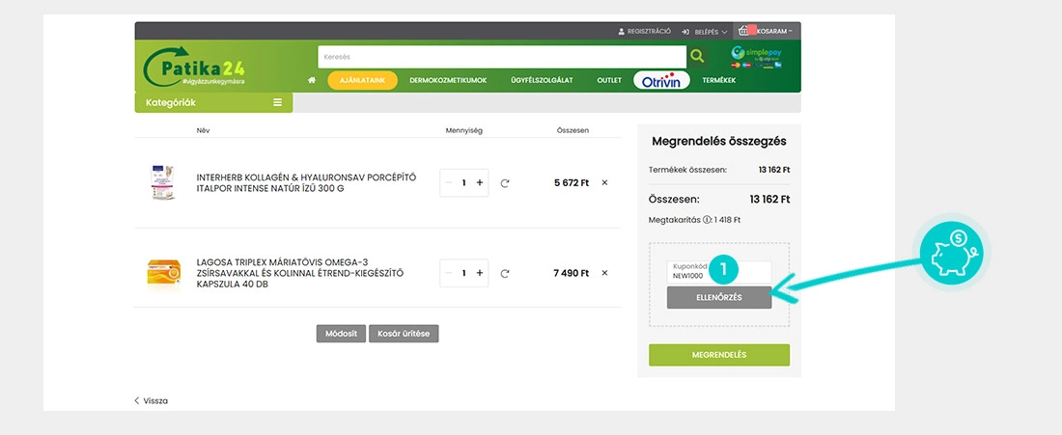Refresh Lagosa Triplex quantity icon
The height and width of the screenshot is (435, 1062).
[x=505, y=273]
